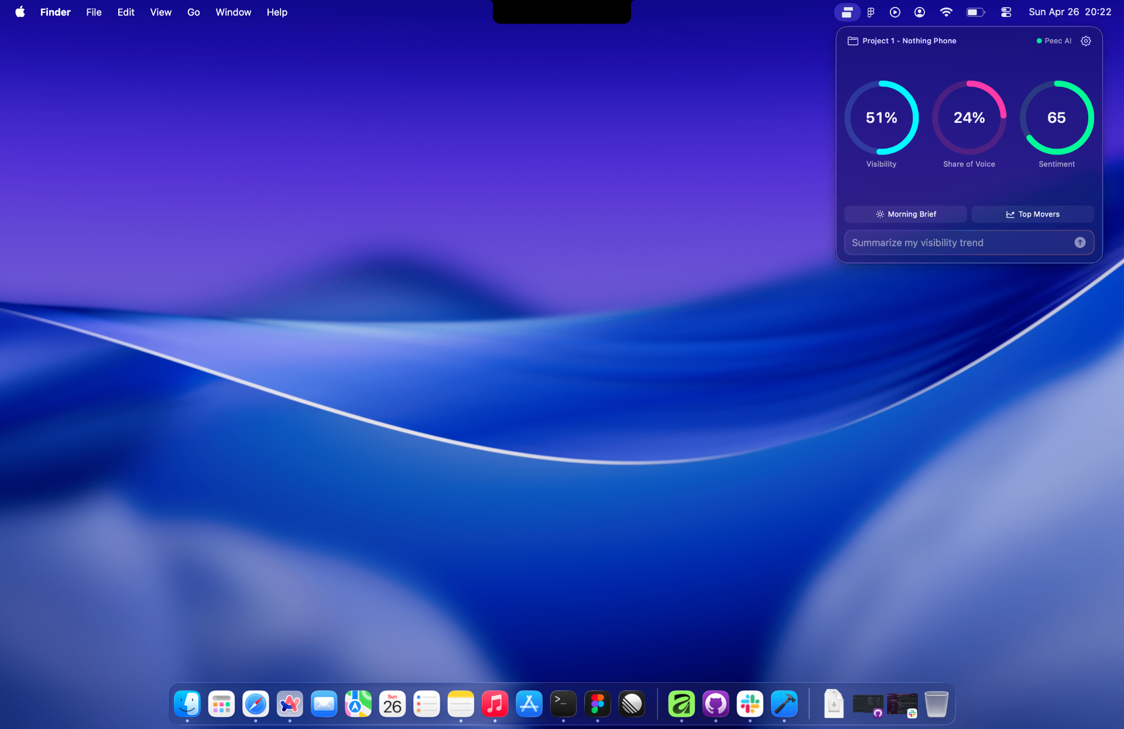Open Linear app in the dock
Screen dimensions: 1124x729
pos(632,704)
